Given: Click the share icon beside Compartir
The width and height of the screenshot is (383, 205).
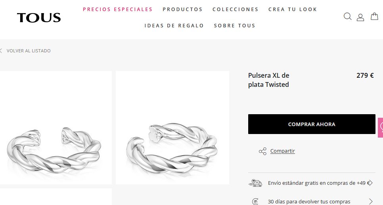Looking at the screenshot, I should (262, 151).
